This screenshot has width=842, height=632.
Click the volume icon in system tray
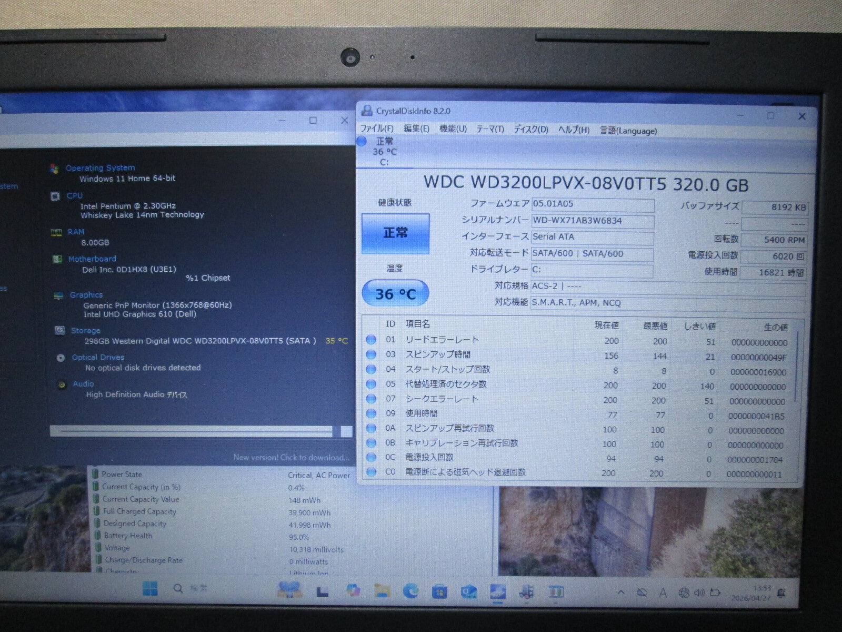(x=699, y=593)
